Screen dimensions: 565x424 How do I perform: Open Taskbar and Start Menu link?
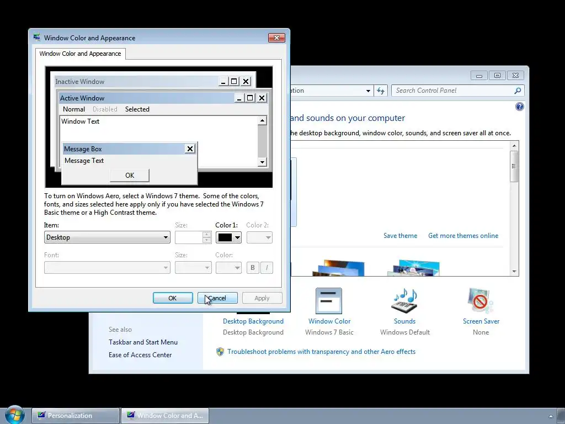(x=143, y=342)
